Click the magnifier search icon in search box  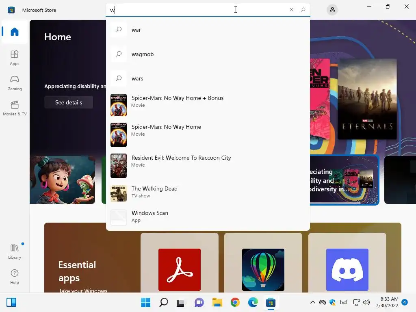(303, 10)
